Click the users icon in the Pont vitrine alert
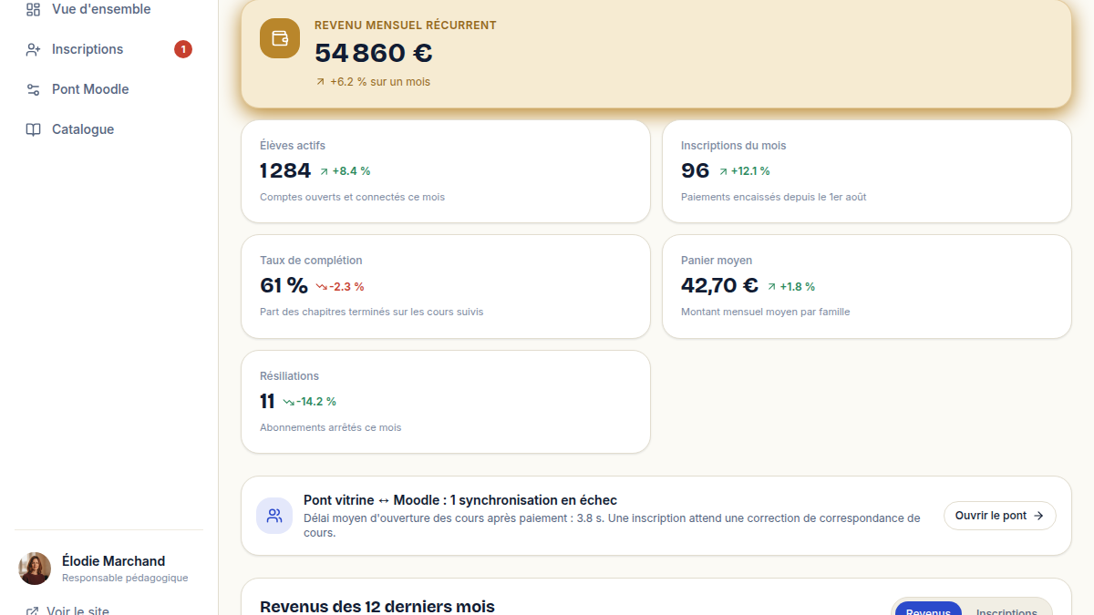The width and height of the screenshot is (1094, 615). [274, 516]
